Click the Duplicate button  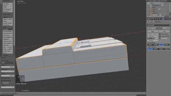(x=8, y=45)
